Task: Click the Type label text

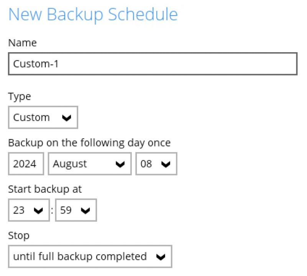Action: pyautogui.click(x=20, y=97)
